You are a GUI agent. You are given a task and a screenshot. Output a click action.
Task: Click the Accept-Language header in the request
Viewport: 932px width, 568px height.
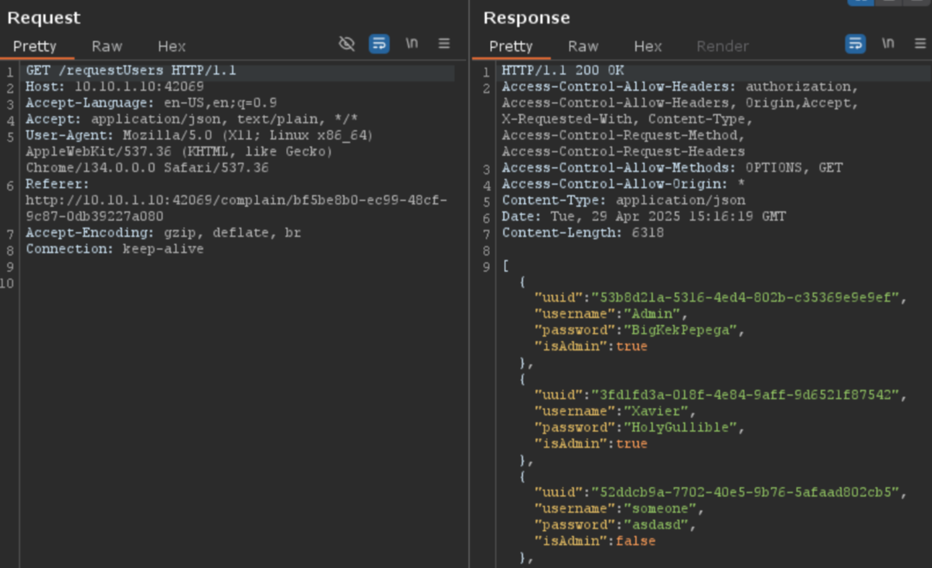pyautogui.click(x=151, y=103)
